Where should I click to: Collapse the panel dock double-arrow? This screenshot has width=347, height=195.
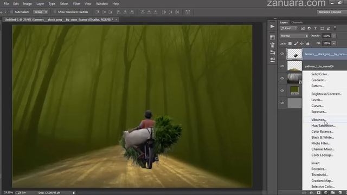coord(275,18)
